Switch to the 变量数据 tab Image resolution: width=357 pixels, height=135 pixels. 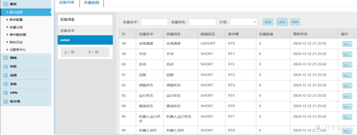[92, 3]
